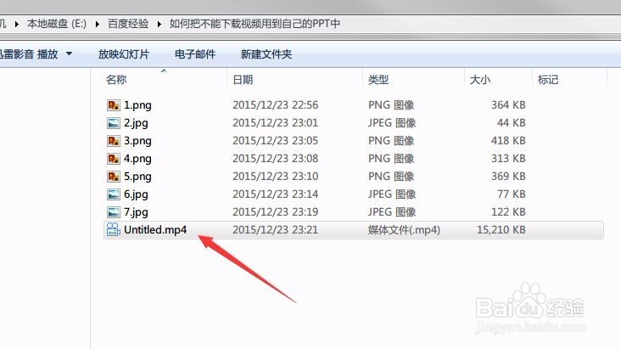Click the date 2015/12/23 23:21

tap(275, 229)
